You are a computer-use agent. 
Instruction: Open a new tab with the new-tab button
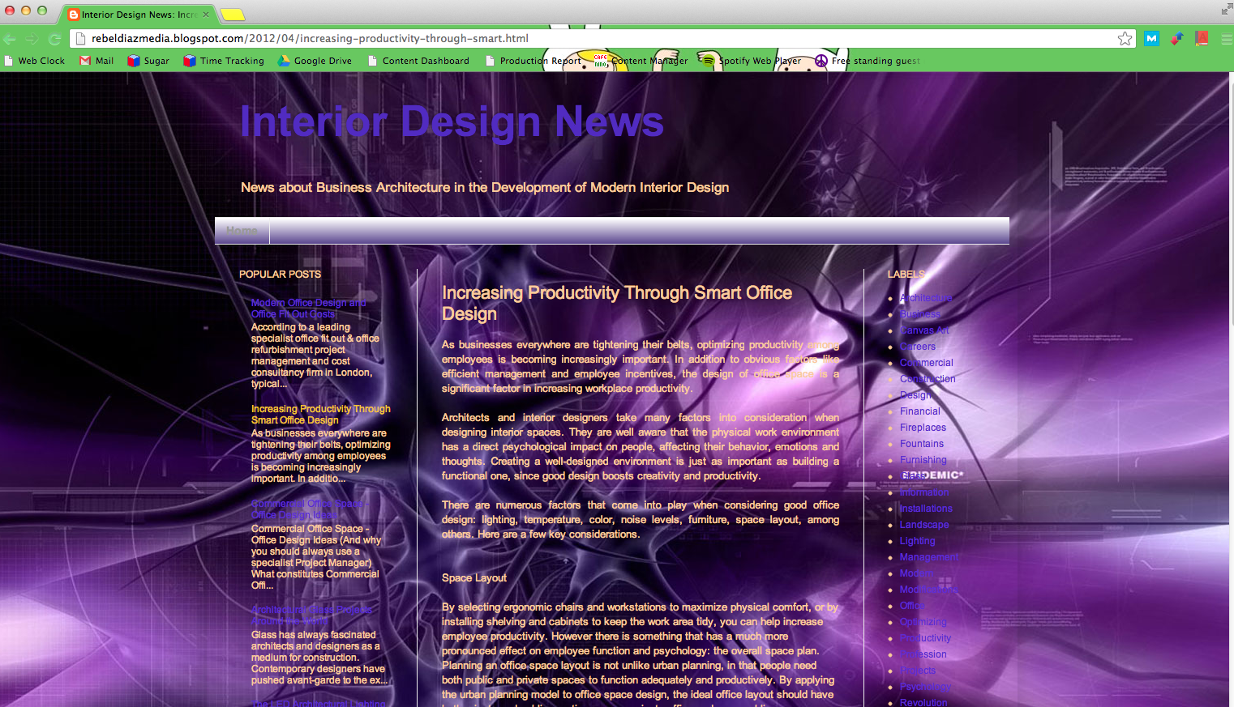[233, 15]
